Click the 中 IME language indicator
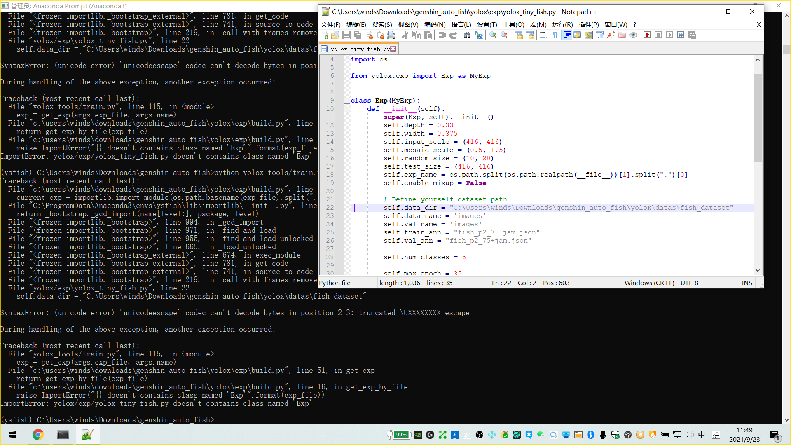791x445 pixels. pyautogui.click(x=702, y=435)
